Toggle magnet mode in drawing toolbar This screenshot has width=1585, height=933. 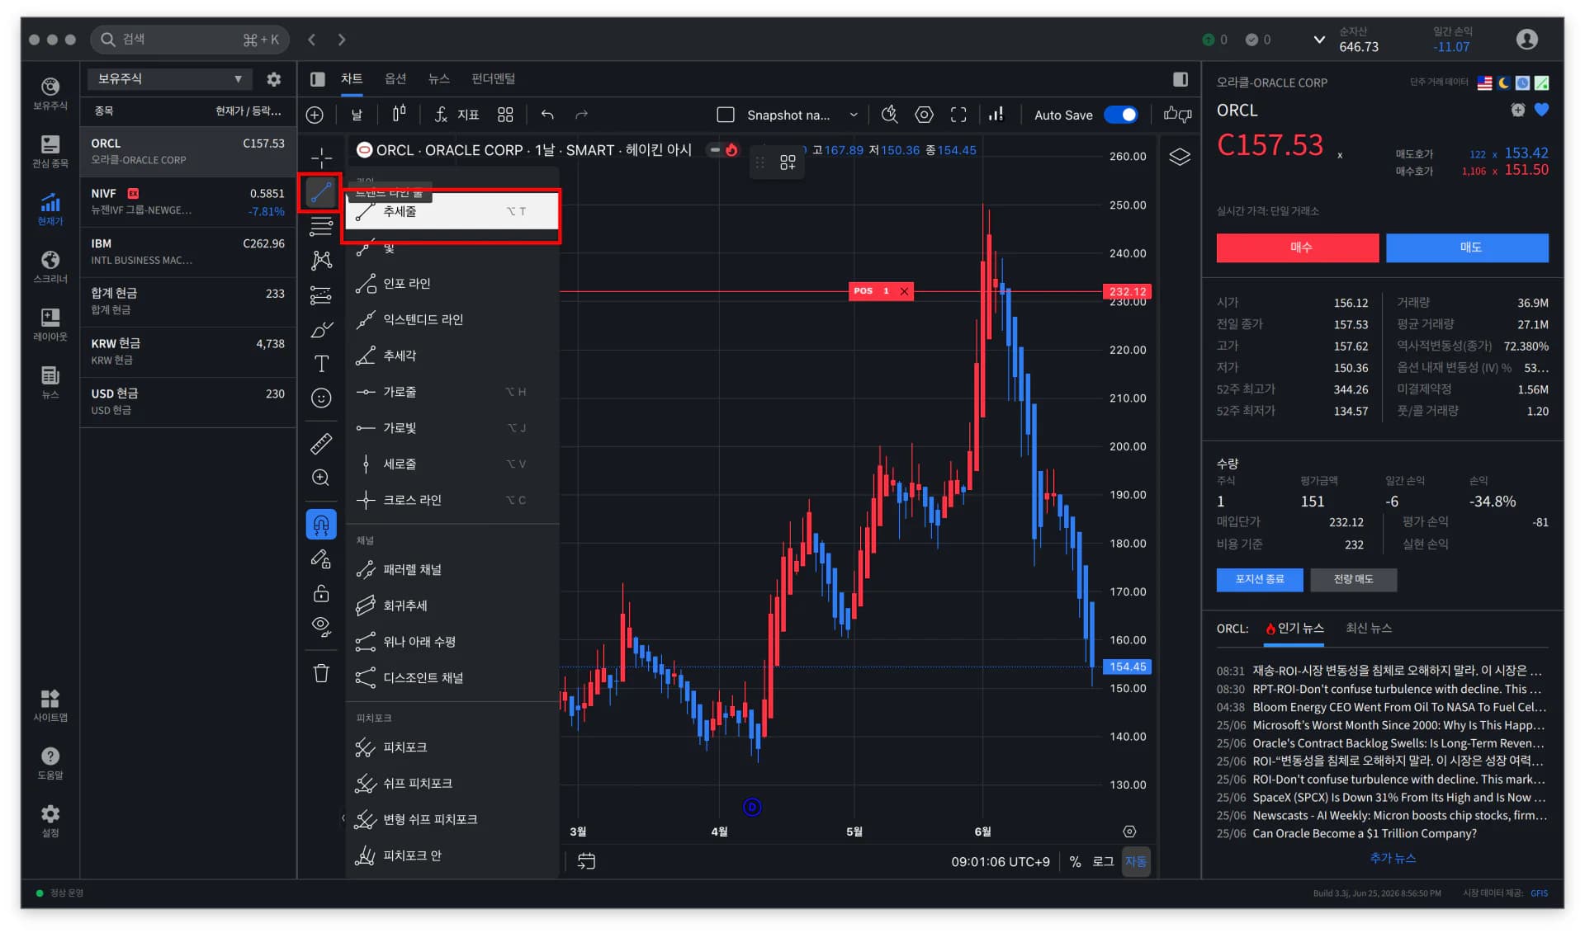tap(321, 525)
